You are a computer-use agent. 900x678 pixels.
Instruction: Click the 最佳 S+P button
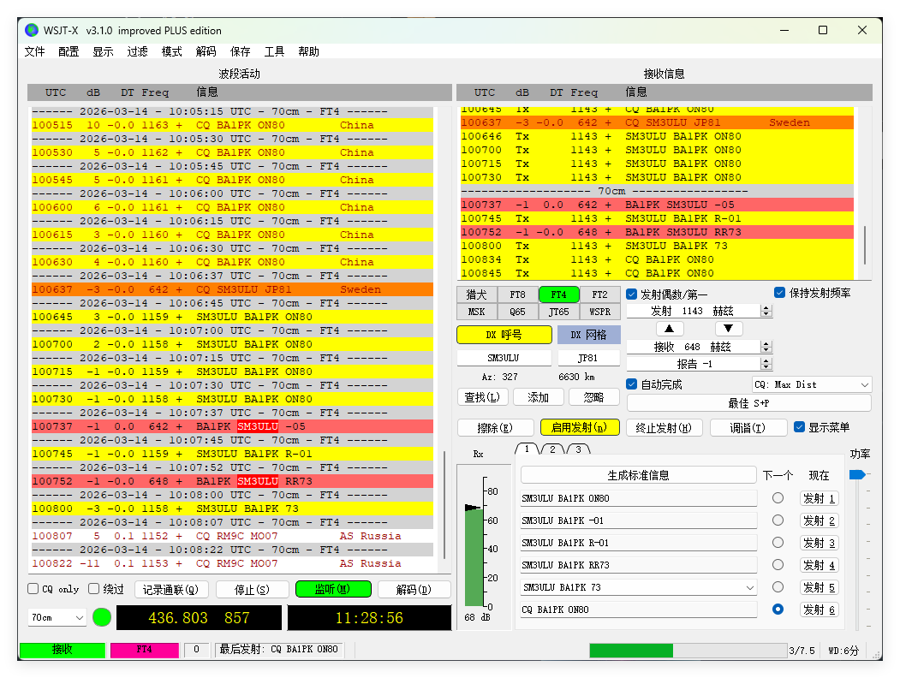749,403
